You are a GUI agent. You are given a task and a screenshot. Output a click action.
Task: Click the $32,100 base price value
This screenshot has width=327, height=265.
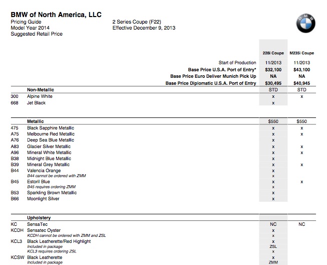click(x=273, y=70)
